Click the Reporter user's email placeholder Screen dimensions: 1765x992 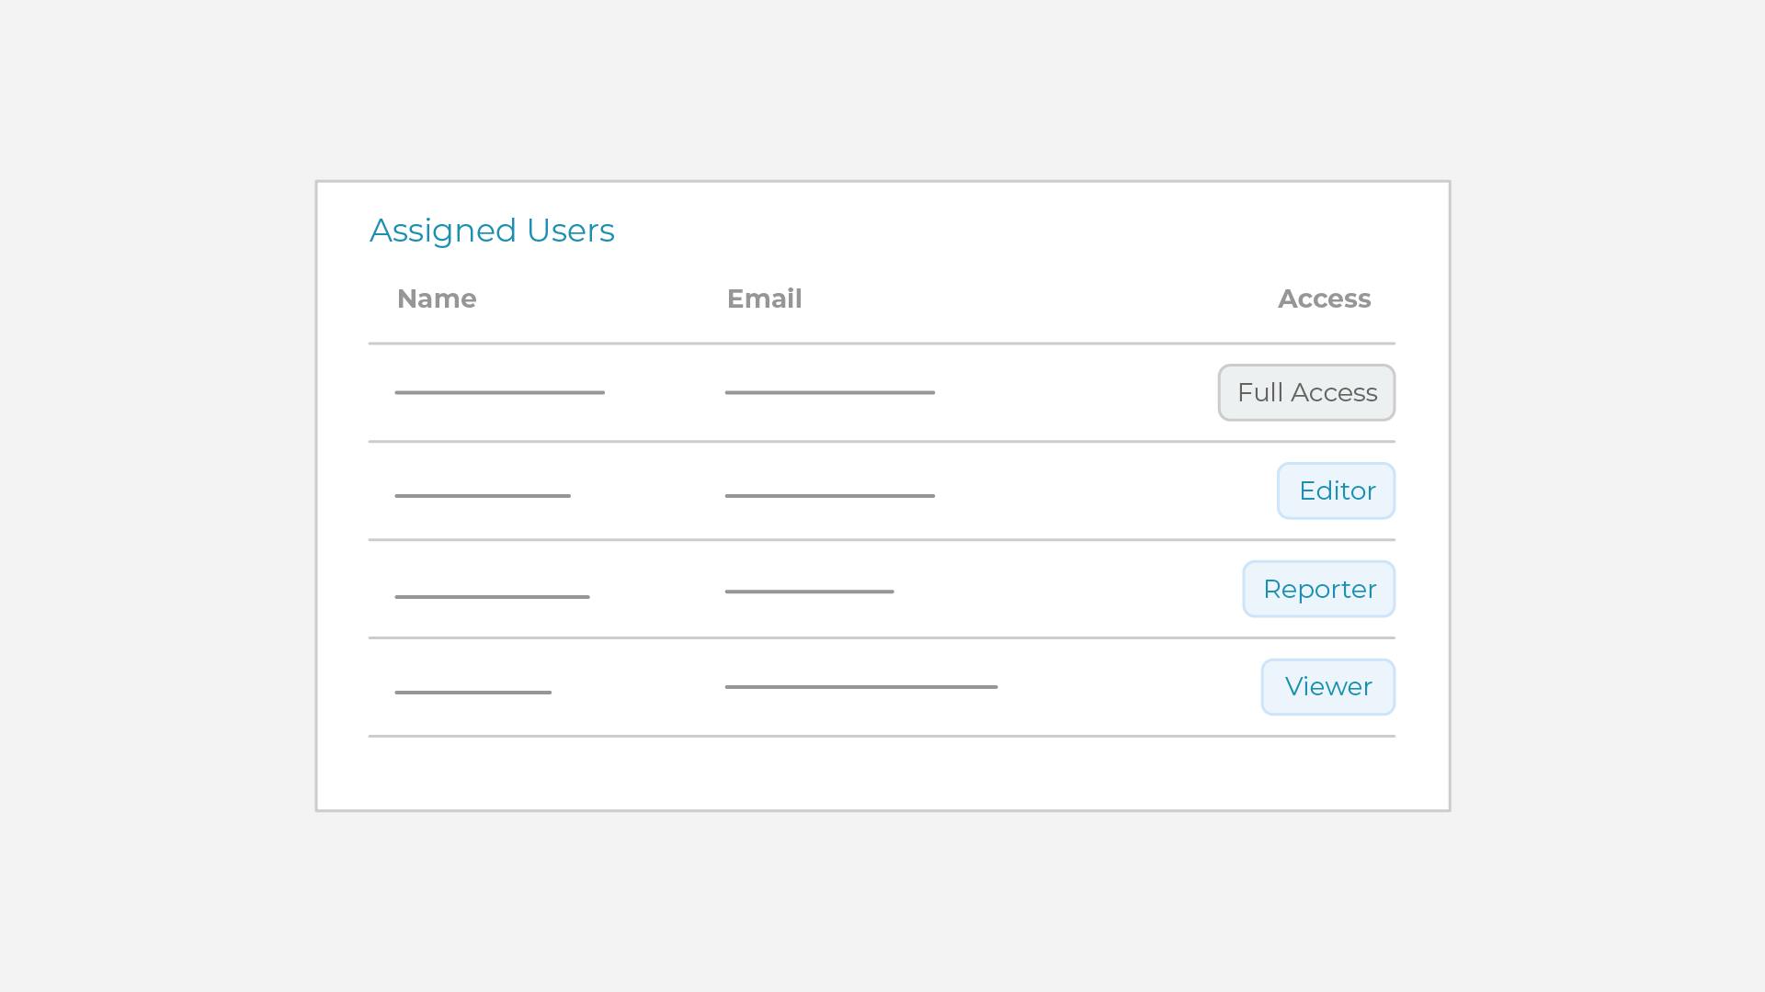tap(809, 592)
